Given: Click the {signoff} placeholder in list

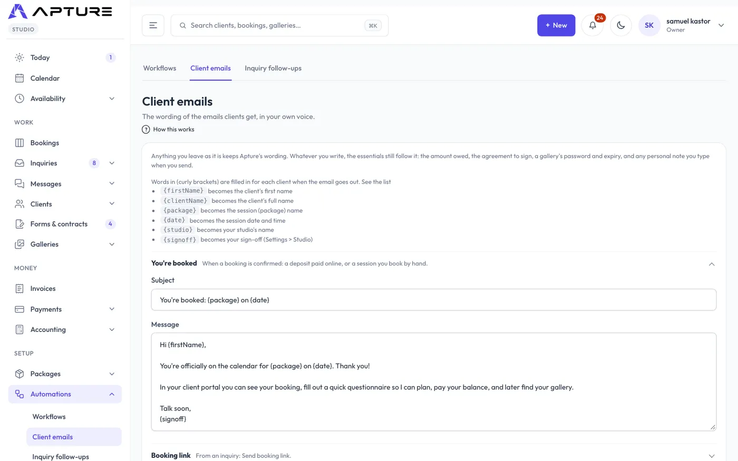Looking at the screenshot, I should pos(180,240).
